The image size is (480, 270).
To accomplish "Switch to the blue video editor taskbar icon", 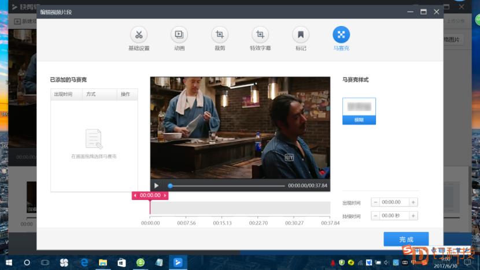I will click(178, 262).
